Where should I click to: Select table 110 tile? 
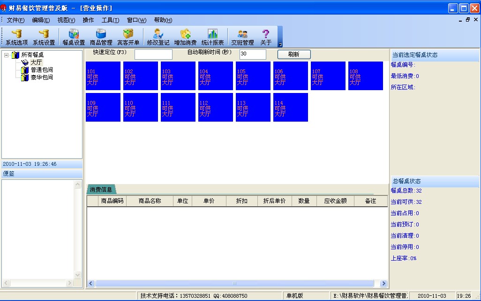point(141,108)
